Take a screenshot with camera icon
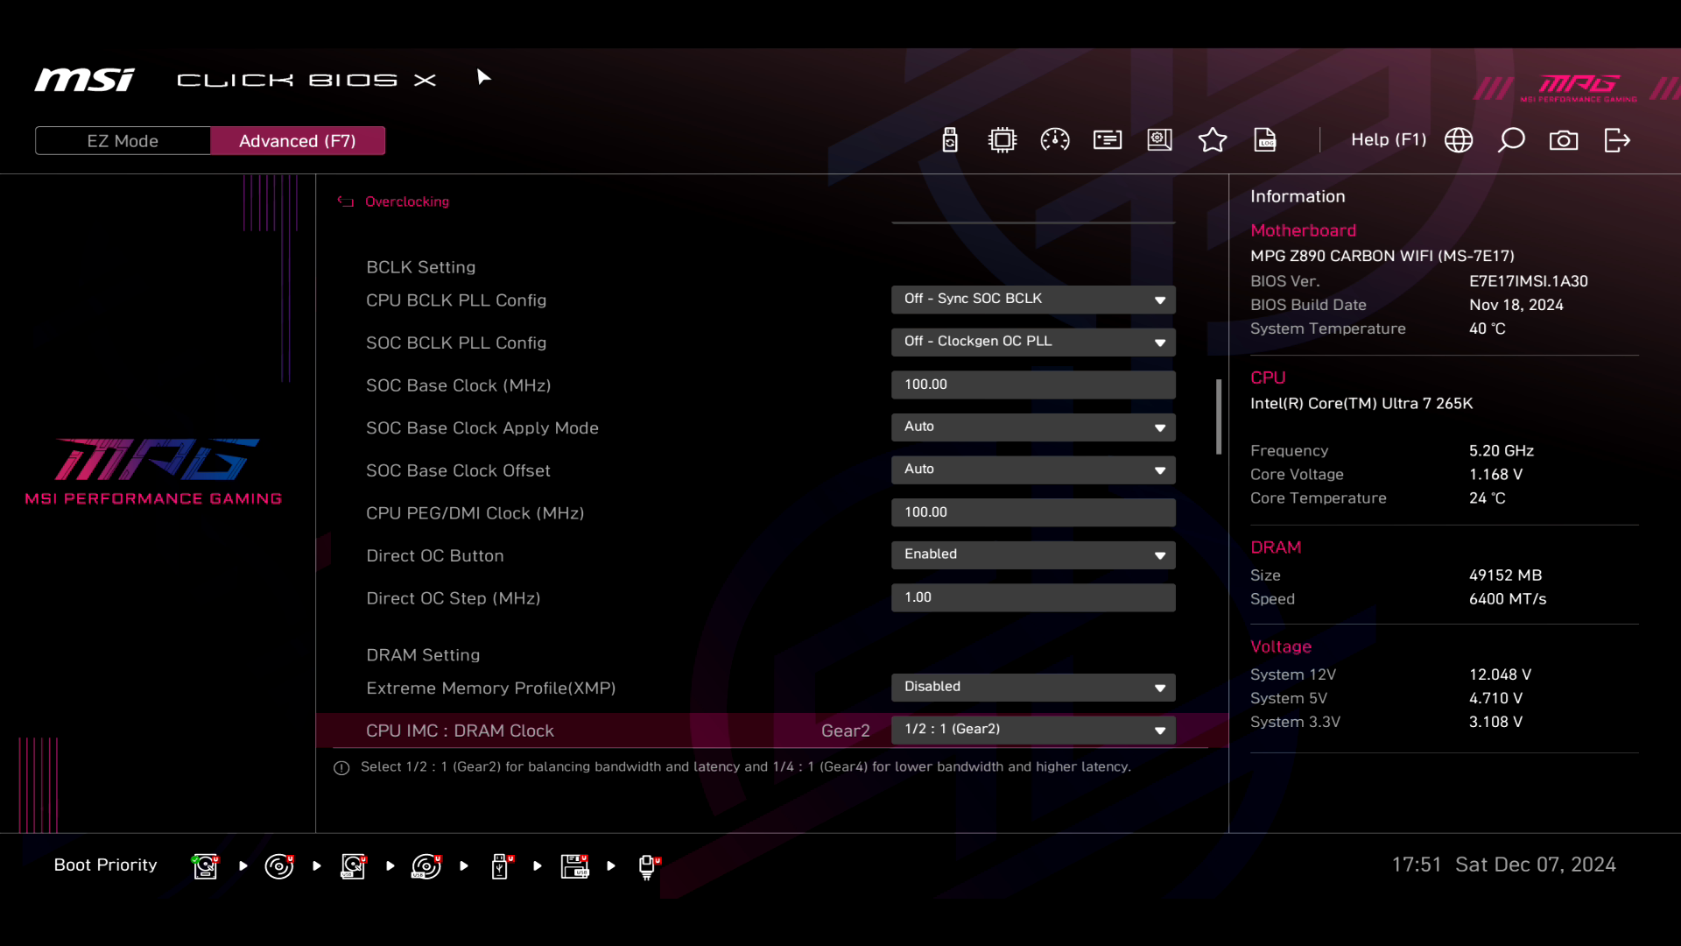Viewport: 1681px width, 946px height. coord(1564,140)
